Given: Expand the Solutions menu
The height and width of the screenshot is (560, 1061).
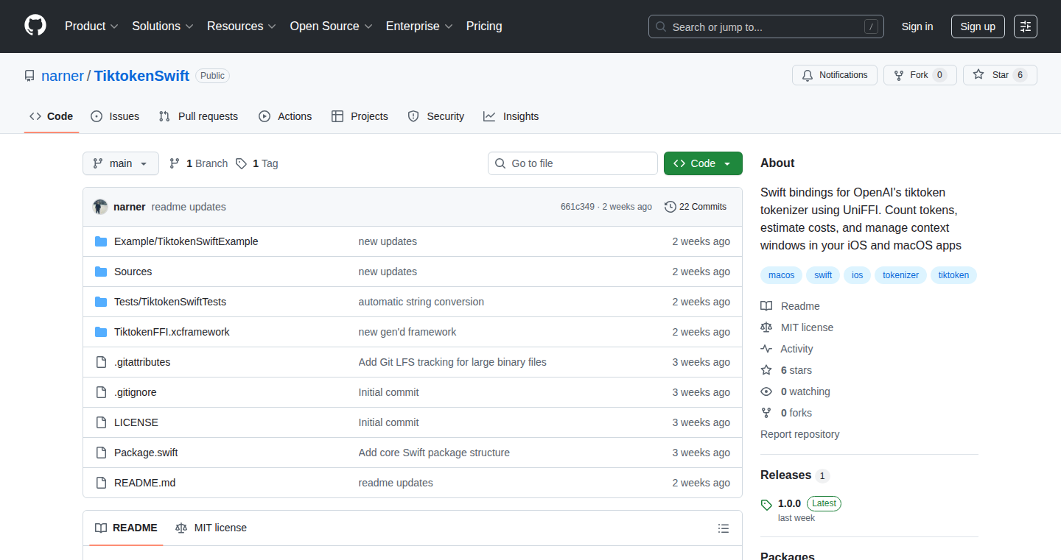Looking at the screenshot, I should [163, 26].
